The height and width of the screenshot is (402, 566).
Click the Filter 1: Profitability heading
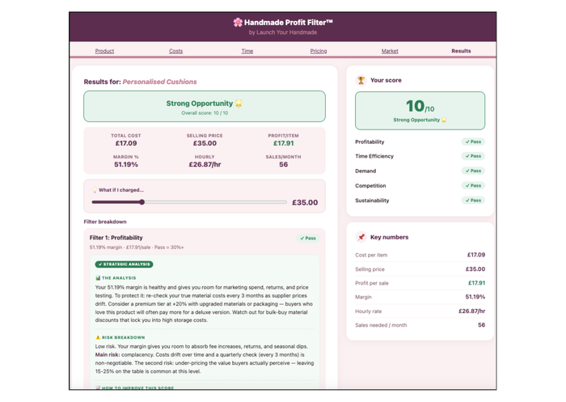(x=116, y=238)
